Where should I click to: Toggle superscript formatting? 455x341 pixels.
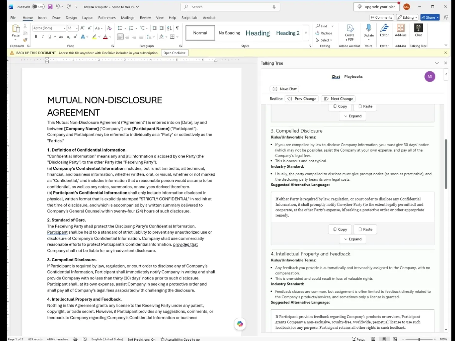pos(76,37)
